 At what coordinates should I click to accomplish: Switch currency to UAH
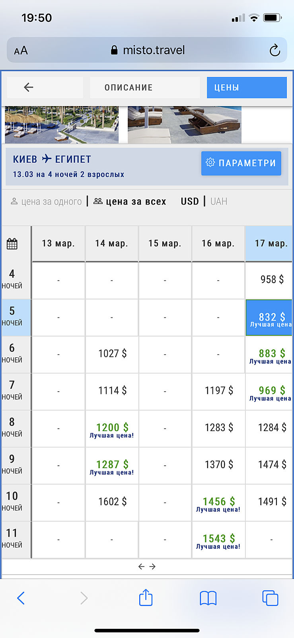(x=219, y=201)
